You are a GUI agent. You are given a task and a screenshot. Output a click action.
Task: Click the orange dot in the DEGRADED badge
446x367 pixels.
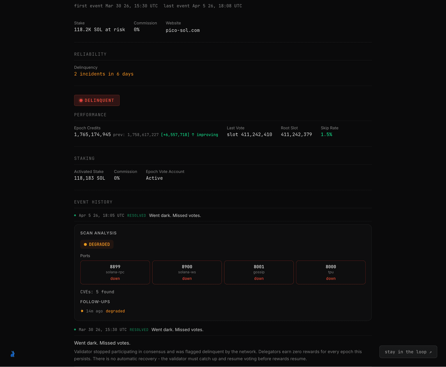point(85,245)
